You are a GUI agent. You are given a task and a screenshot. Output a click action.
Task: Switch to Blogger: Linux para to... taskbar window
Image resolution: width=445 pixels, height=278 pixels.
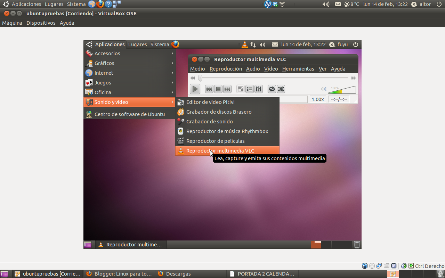[x=119, y=274]
